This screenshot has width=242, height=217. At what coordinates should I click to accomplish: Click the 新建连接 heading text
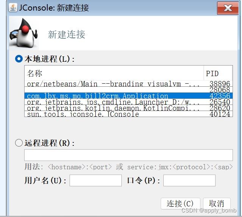coord(67,34)
